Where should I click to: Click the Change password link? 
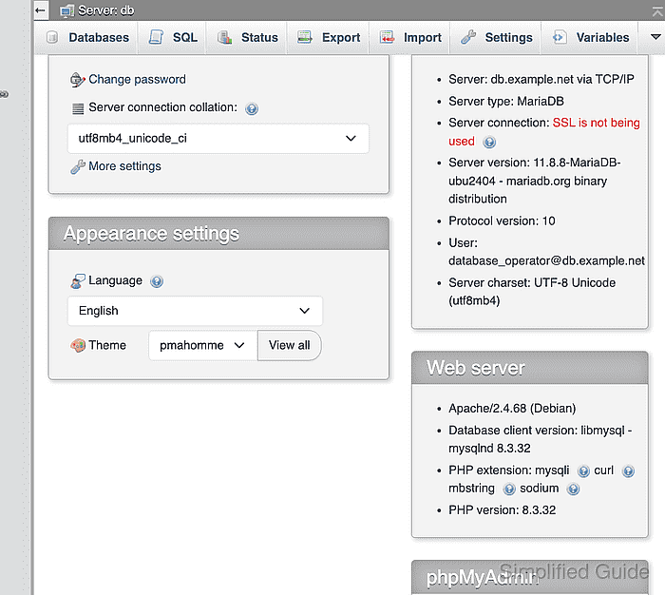137,79
